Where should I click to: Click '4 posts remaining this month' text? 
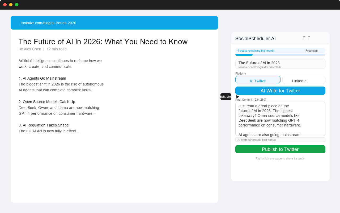(256, 51)
